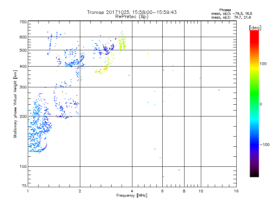Click the plot title 'Tromsø 20171025 15:58:00-15:59:43'
The height and width of the screenshot is (208, 278).
(132, 12)
